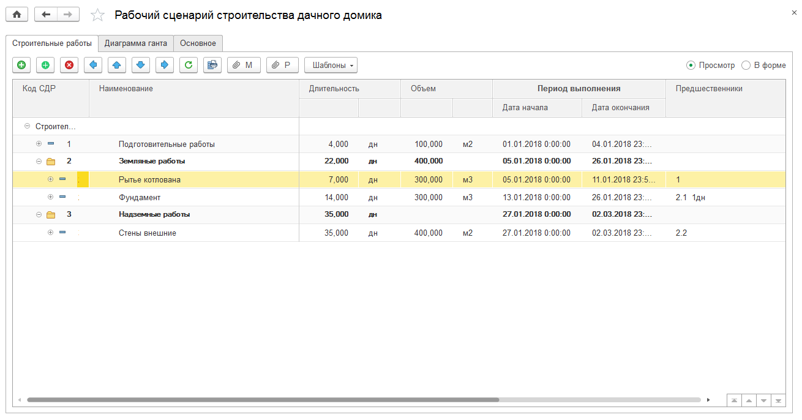Select the Рытье котлована name cell
The height and width of the screenshot is (420, 802).
(194, 180)
